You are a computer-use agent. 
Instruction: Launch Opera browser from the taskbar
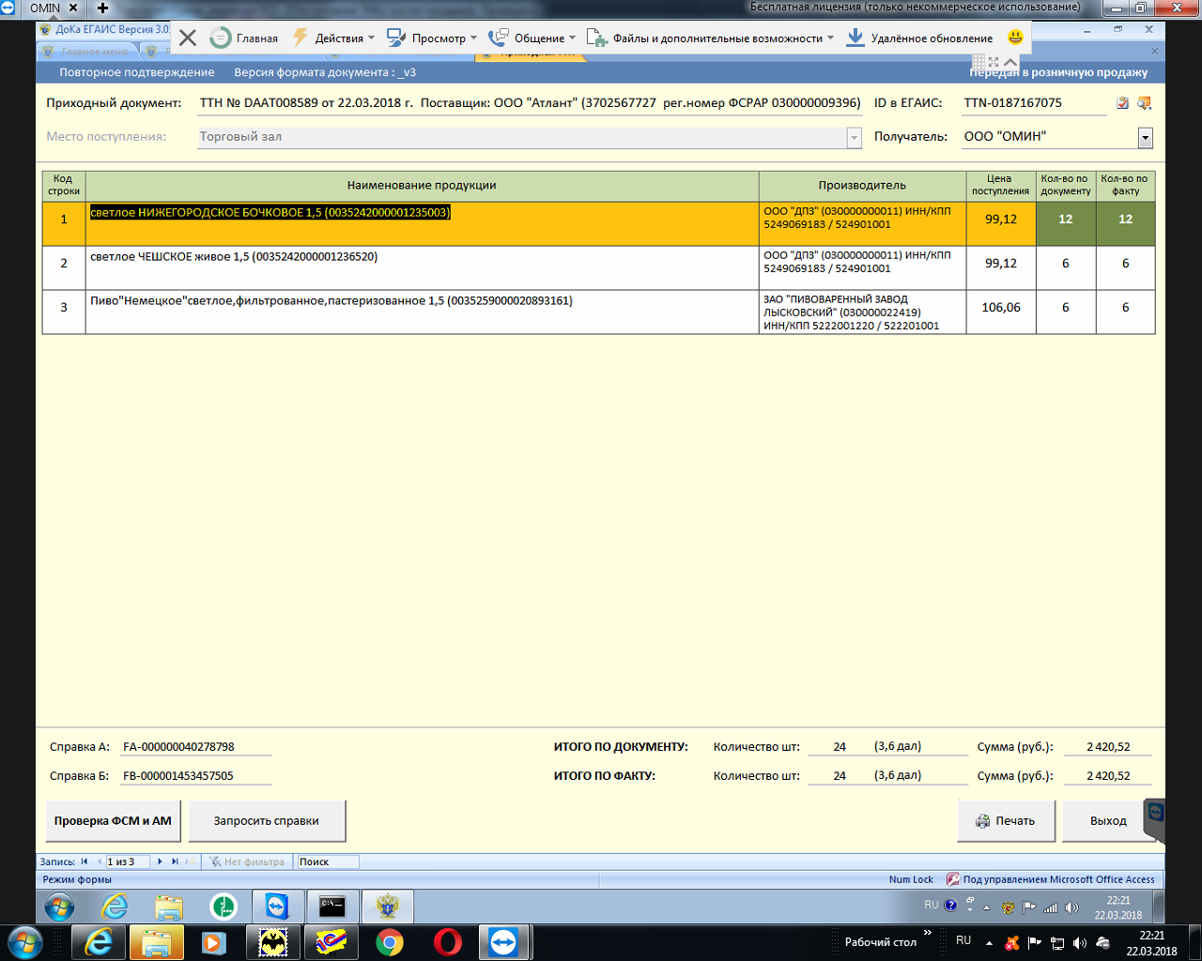[448, 942]
